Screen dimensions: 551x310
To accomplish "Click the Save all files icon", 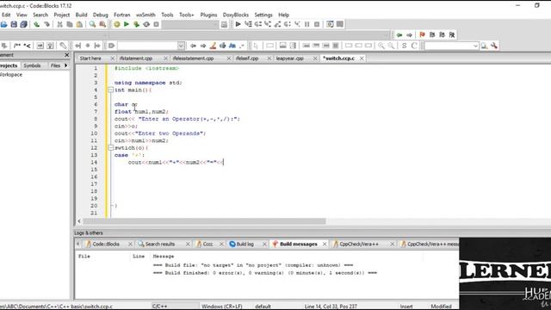I will tap(23, 24).
